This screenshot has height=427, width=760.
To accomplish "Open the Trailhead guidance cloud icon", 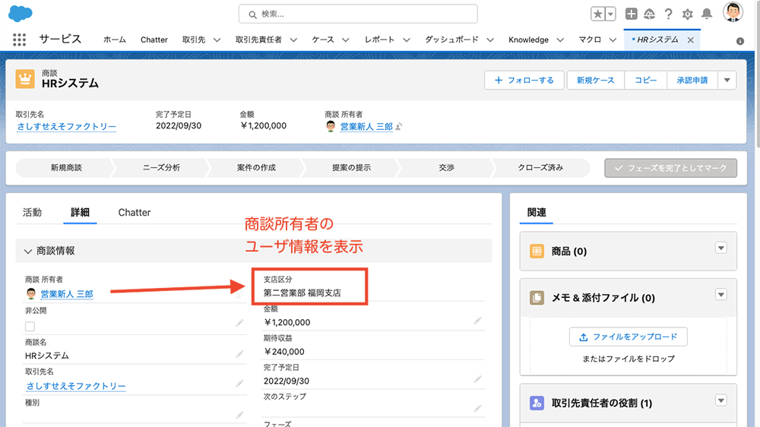I will tap(650, 14).
